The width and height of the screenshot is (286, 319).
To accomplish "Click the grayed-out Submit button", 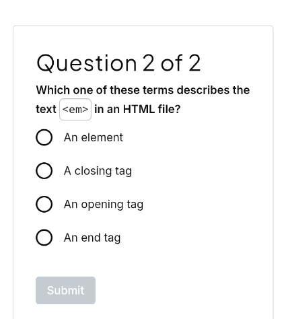I will [65, 290].
